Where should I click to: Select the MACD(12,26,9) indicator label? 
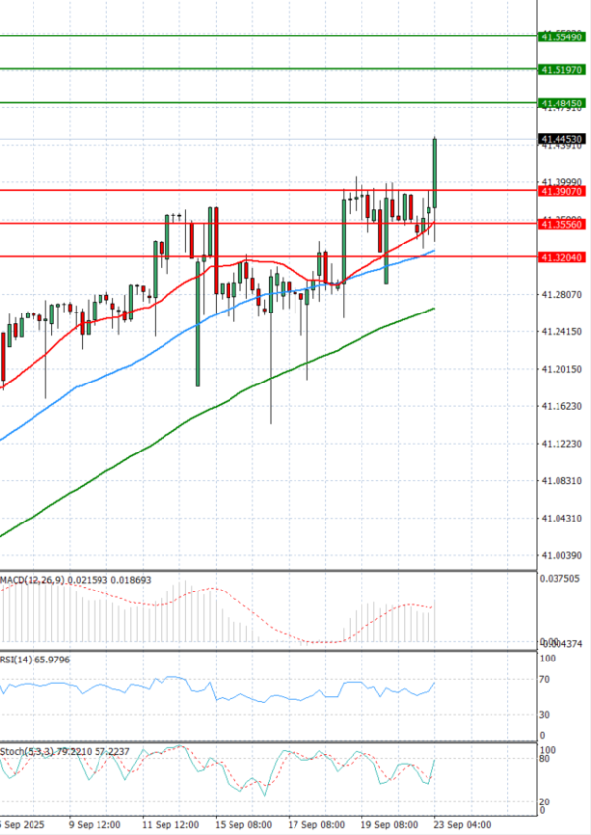point(76,580)
